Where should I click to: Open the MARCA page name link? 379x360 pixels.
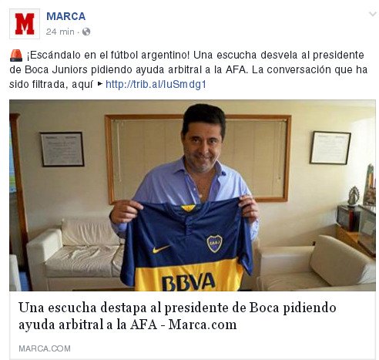65,16
